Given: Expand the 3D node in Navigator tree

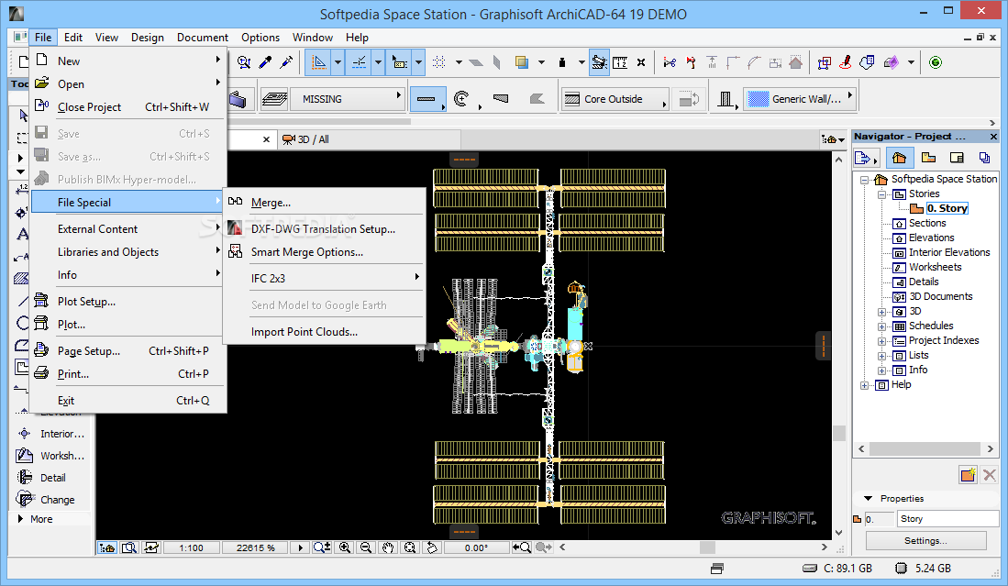Looking at the screenshot, I should (881, 312).
